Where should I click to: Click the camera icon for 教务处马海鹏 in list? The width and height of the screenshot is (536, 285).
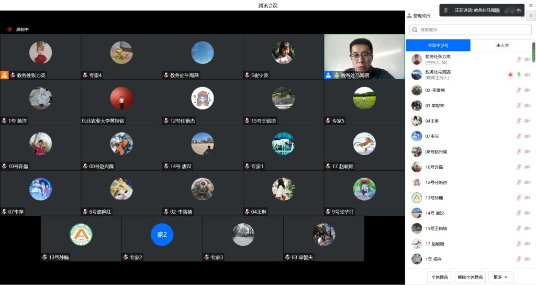(x=527, y=75)
